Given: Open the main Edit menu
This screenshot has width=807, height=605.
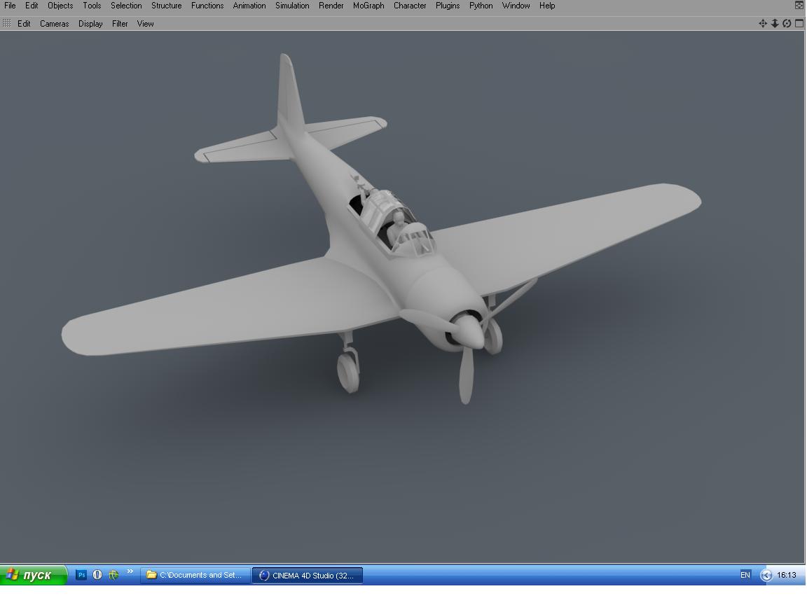Looking at the screenshot, I should pyautogui.click(x=32, y=6).
